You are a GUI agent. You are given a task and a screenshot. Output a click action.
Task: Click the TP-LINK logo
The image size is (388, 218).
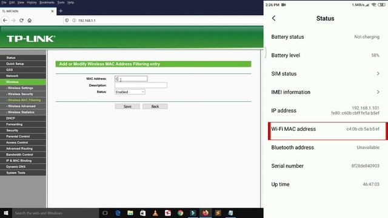pos(31,39)
